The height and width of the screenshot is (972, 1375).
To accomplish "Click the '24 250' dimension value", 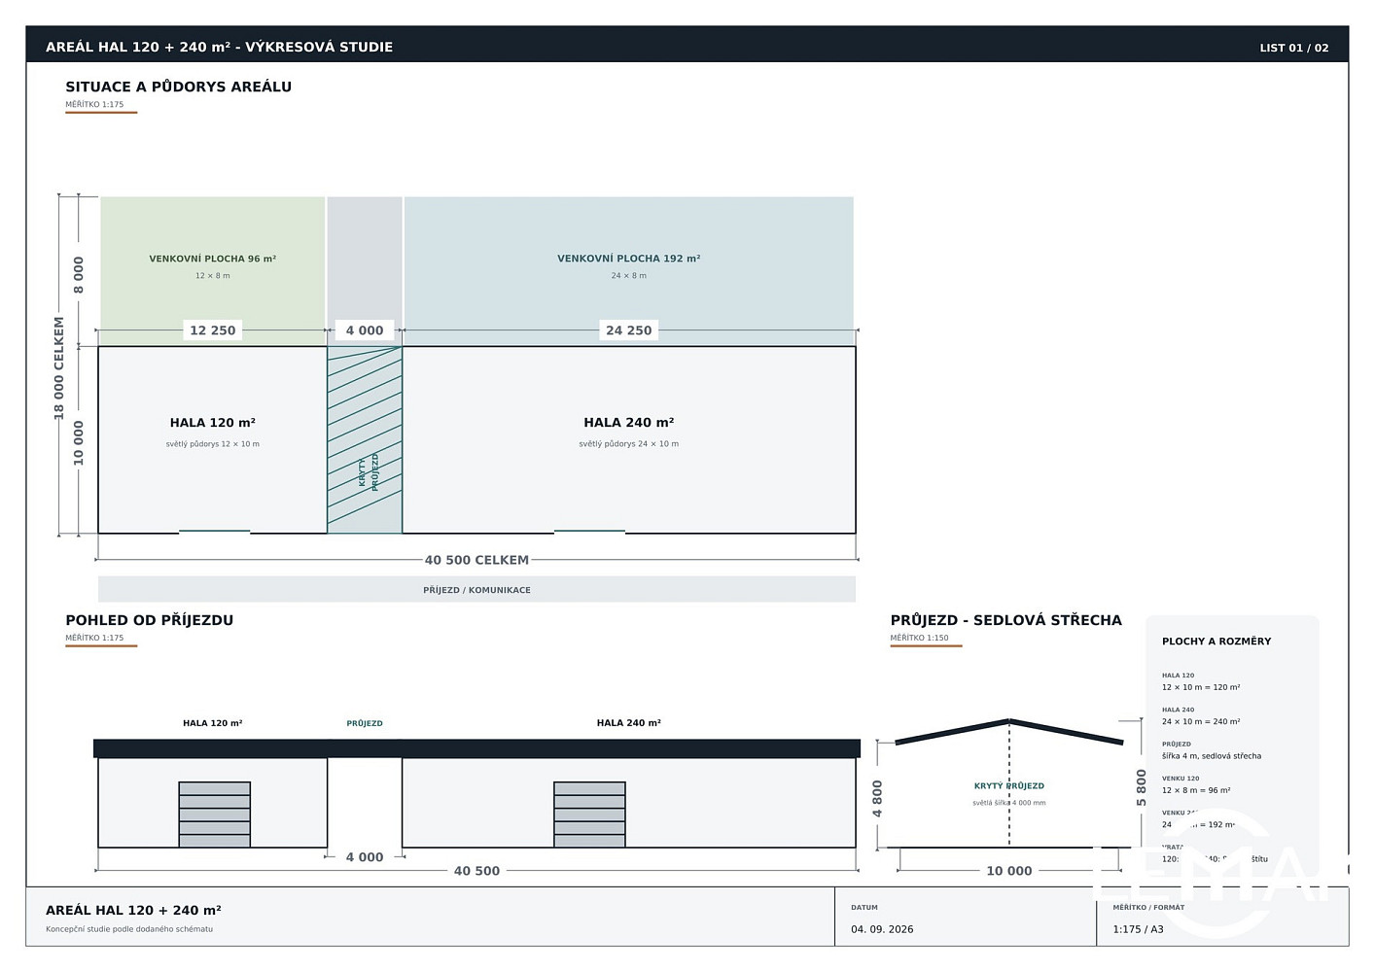I will point(628,330).
